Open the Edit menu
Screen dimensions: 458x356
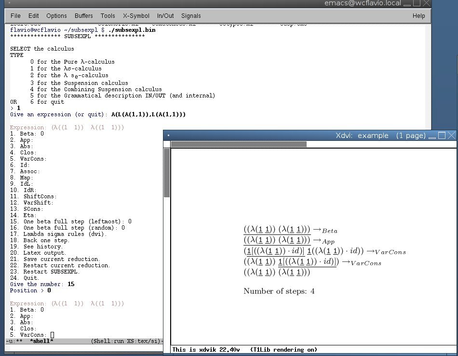click(33, 16)
